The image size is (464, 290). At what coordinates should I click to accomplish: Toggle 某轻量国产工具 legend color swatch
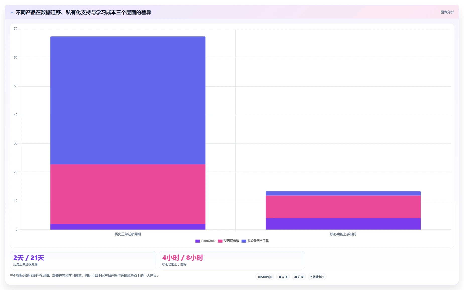[x=244, y=241]
